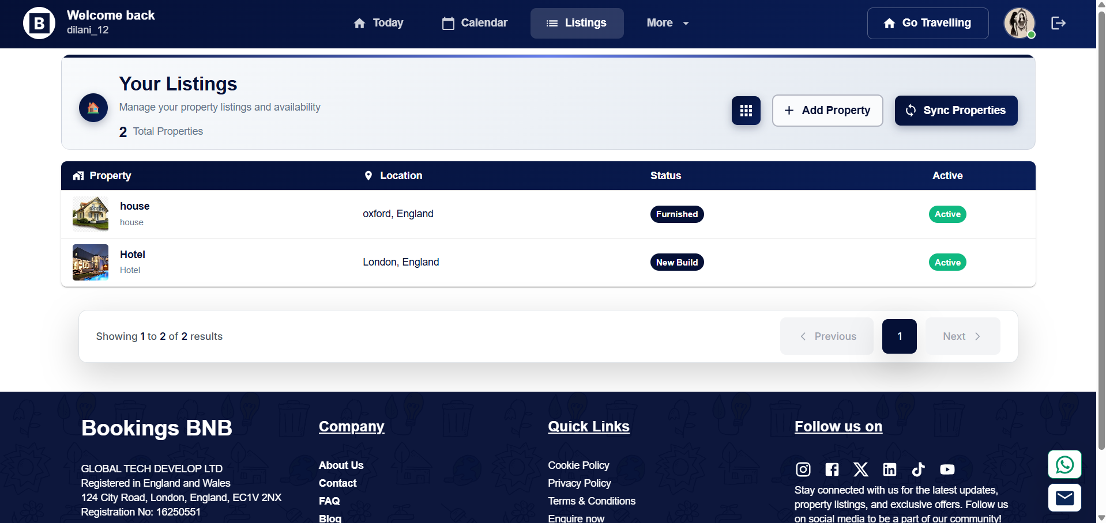Toggle Active status for the house listing
Viewport: 1106px width, 523px height.
click(x=947, y=214)
